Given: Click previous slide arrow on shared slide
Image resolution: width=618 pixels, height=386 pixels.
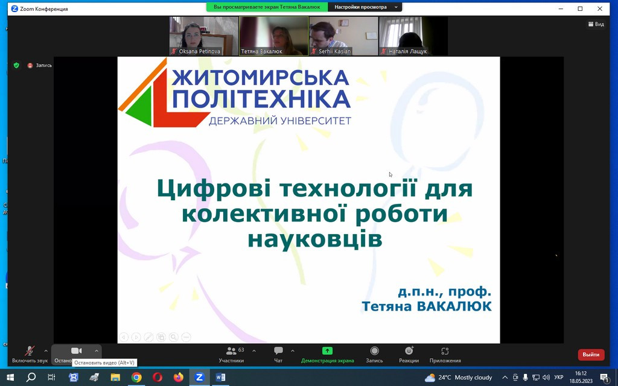Looking at the screenshot, I should coord(124,337).
